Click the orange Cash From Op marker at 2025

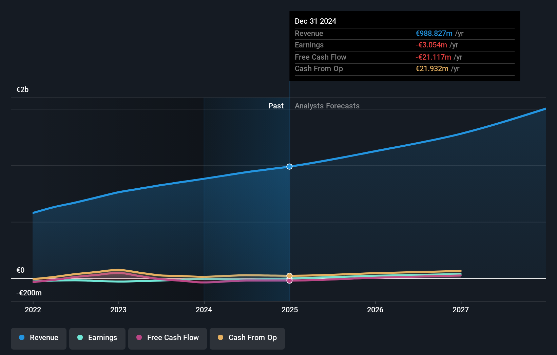(x=289, y=276)
